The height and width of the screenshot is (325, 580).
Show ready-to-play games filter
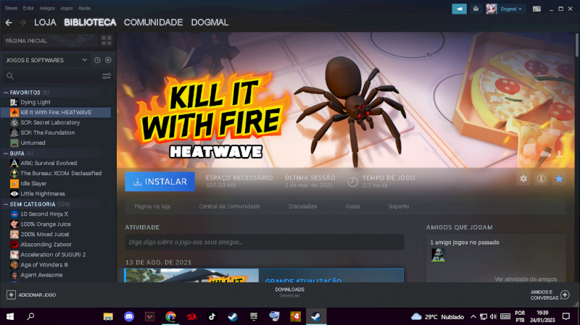(108, 60)
